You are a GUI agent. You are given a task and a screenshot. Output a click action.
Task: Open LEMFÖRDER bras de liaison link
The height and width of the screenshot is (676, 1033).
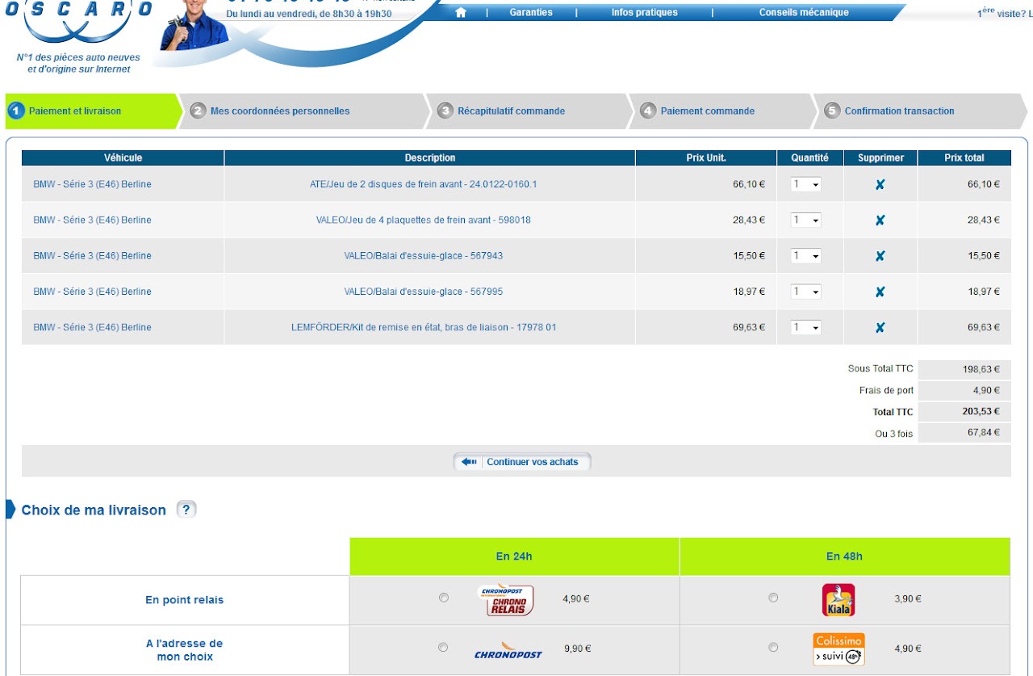tap(423, 327)
